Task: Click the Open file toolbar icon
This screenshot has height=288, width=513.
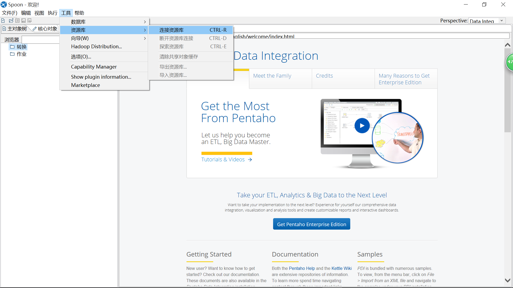Action: click(11, 21)
